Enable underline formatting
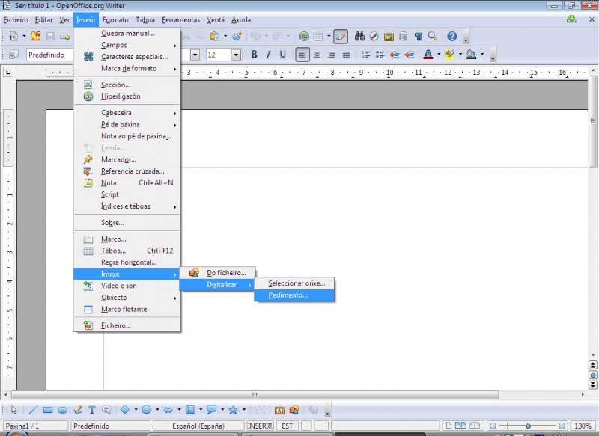599x436 pixels. 282,55
